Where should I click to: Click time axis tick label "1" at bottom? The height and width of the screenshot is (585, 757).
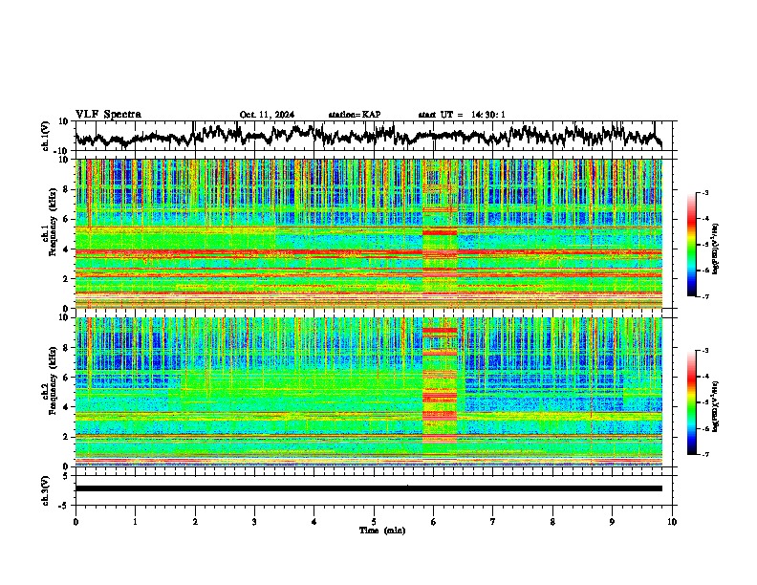click(x=135, y=522)
